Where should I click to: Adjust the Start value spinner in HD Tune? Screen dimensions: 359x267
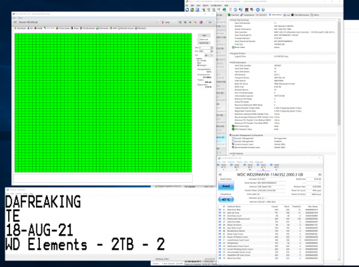(212, 47)
